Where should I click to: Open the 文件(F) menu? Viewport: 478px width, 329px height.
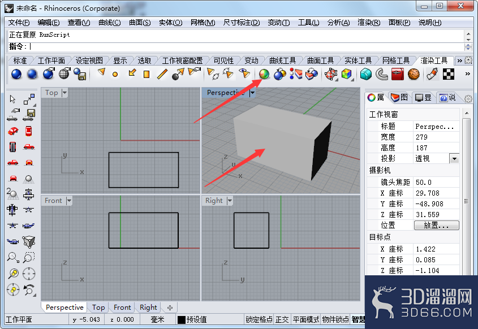(19, 22)
